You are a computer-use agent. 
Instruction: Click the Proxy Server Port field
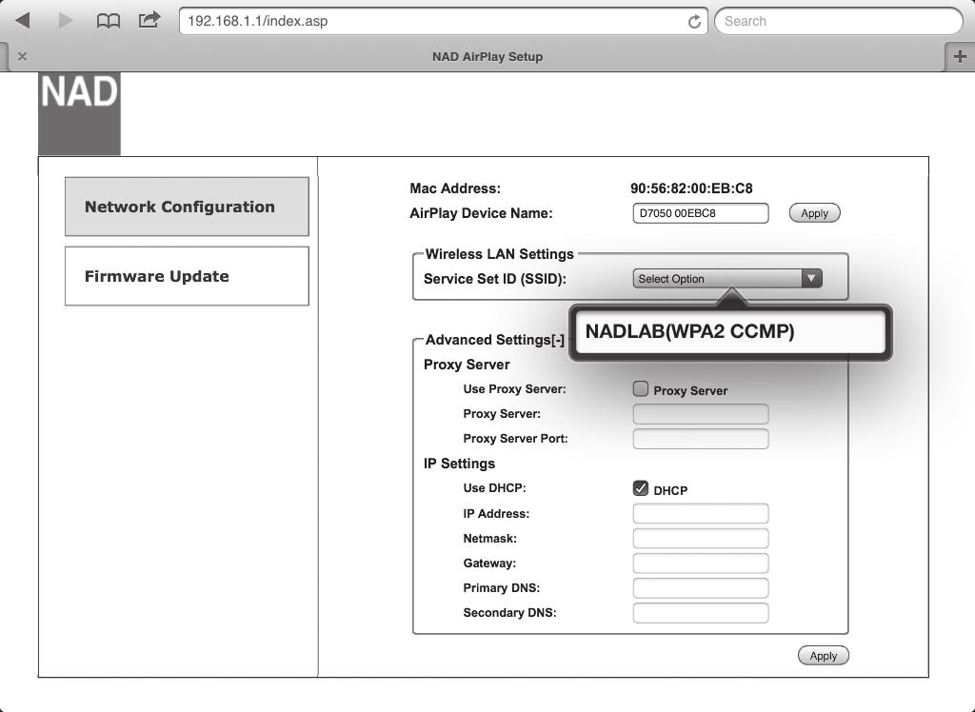click(700, 439)
